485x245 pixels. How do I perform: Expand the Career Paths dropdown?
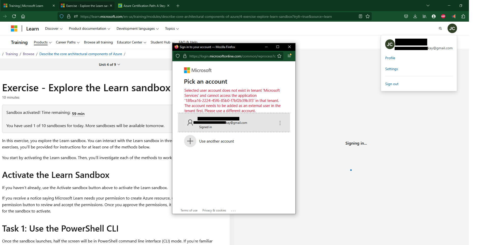pyautogui.click(x=68, y=42)
